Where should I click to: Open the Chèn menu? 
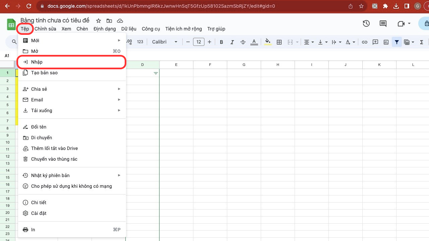point(82,29)
